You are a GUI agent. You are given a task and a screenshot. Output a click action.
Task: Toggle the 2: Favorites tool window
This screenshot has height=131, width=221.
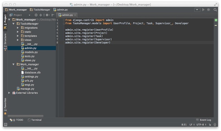[x=5, y=106]
